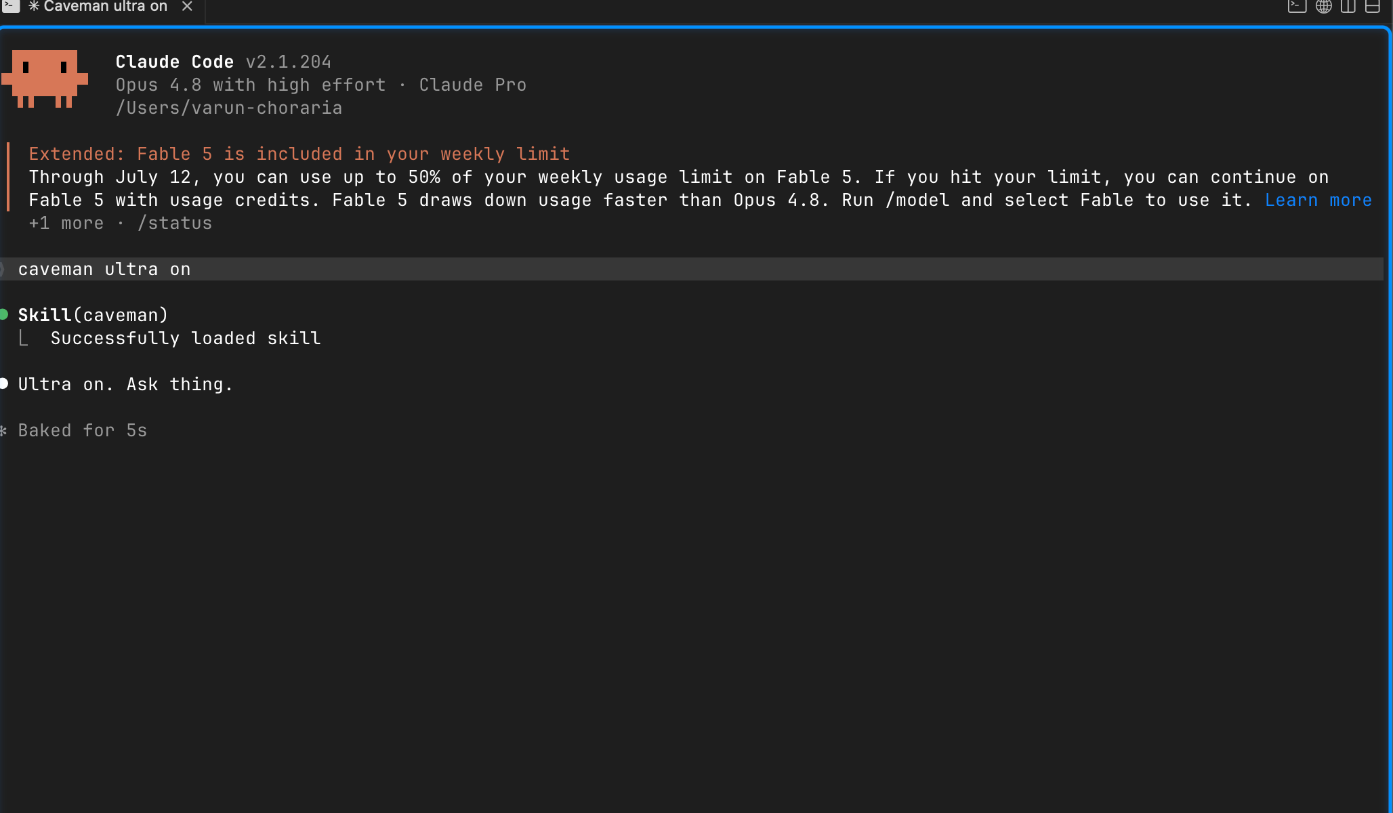Click the 'Baked for 5s' status line
The height and width of the screenshot is (813, 1393).
point(82,430)
